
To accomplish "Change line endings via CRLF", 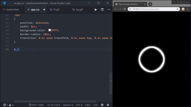I will (88, 105).
